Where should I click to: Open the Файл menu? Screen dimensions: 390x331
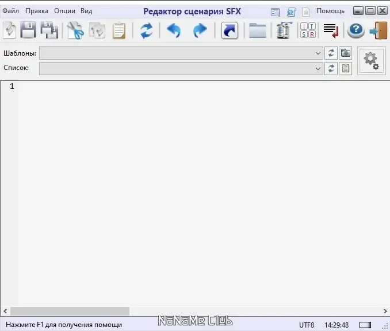(11, 11)
